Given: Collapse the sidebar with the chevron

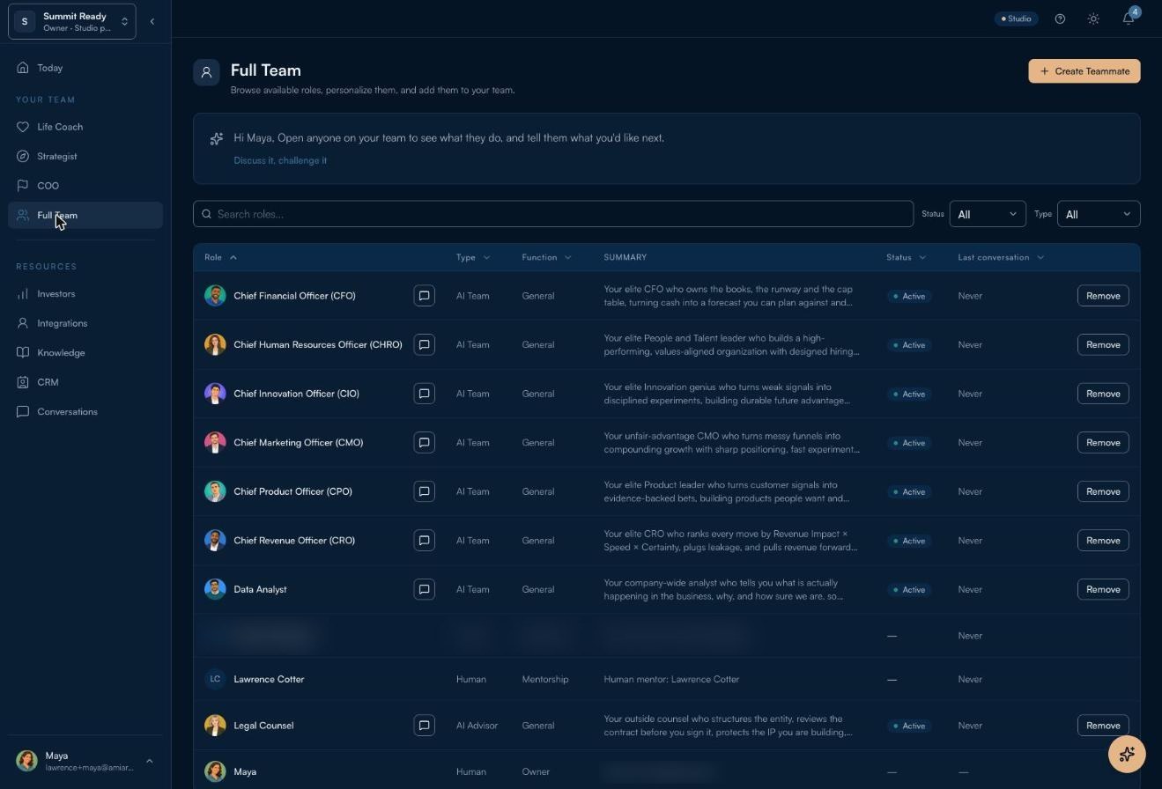Looking at the screenshot, I should coord(152,21).
